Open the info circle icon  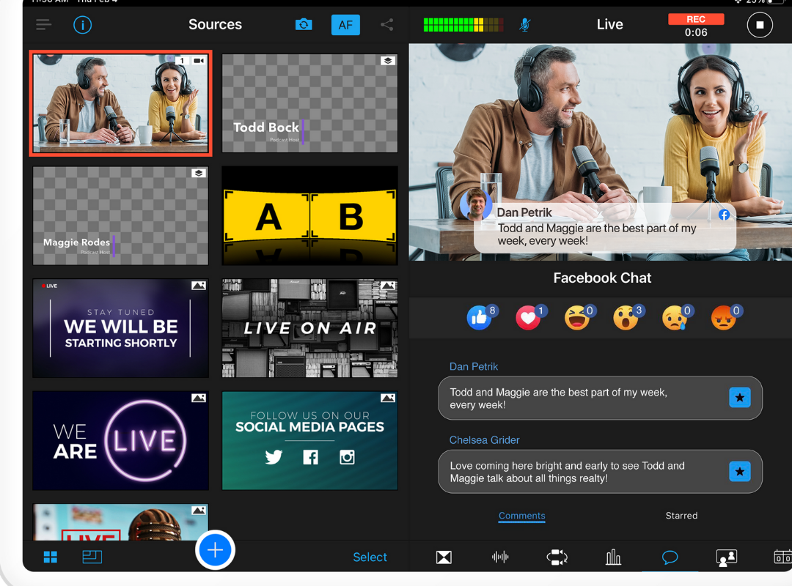click(82, 24)
